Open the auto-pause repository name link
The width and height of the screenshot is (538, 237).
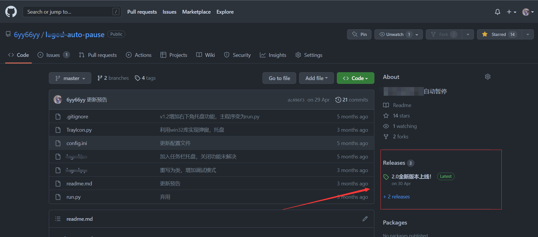75,35
